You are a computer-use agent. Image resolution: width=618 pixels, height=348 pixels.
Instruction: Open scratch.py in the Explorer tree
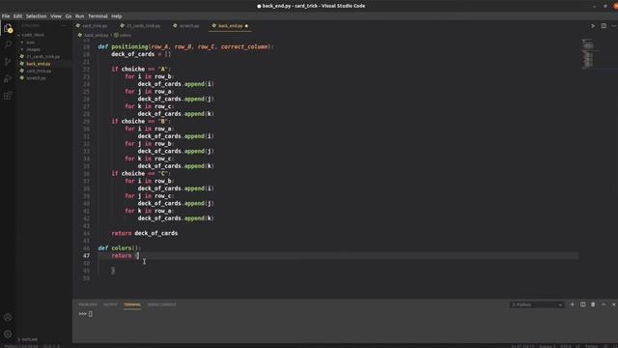[36, 77]
